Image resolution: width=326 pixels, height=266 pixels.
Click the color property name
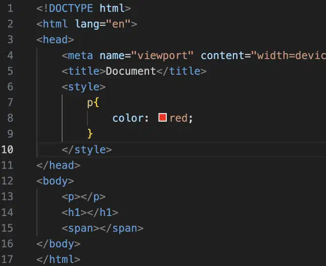tap(128, 118)
